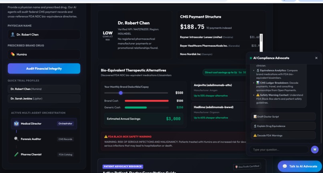Select the Dr. Sarah Jenkins (Lipitor) quick profile
Viewport: 323px width, 173px height.
44,99
